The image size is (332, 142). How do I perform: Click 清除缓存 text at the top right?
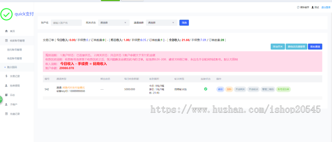[304, 7]
